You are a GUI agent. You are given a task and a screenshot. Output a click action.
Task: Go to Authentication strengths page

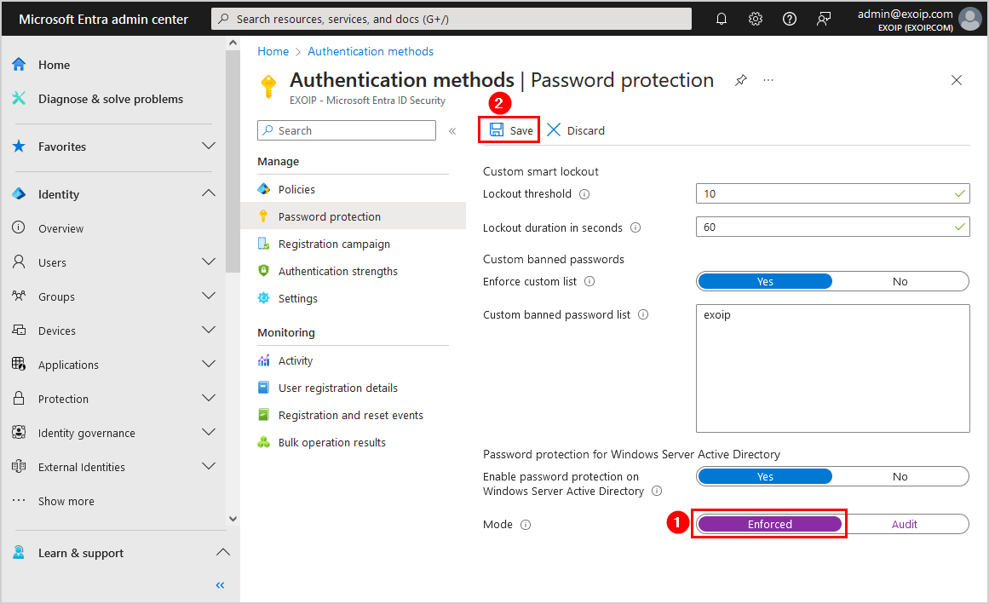click(x=337, y=272)
